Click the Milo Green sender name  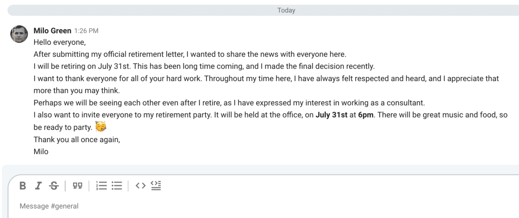52,31
